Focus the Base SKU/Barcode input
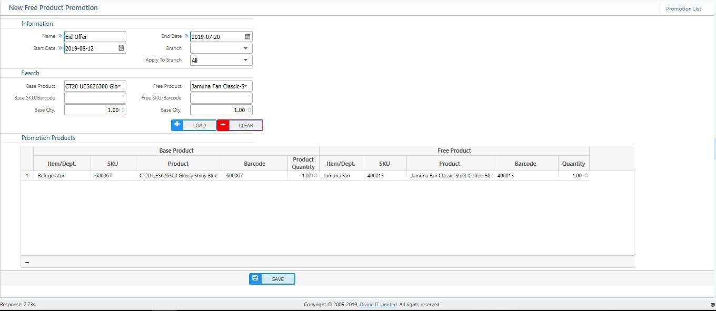Viewport: 716px width, 311px height. pos(95,98)
